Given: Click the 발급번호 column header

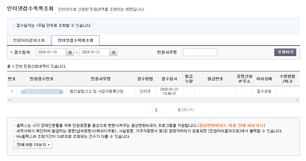Looking at the screenshot, I should click(x=215, y=79).
